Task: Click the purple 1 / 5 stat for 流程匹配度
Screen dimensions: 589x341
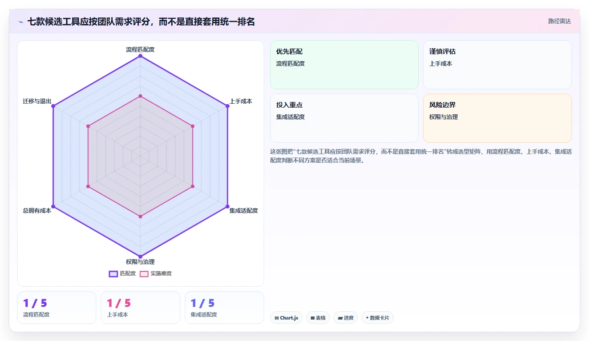Action: 35,303
